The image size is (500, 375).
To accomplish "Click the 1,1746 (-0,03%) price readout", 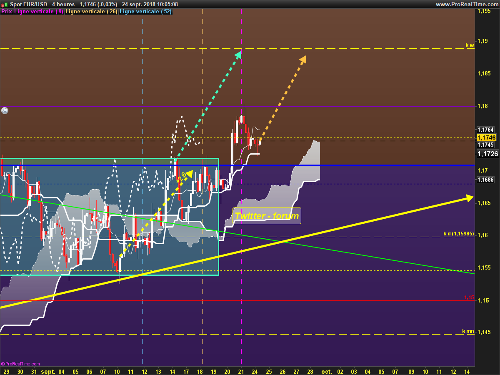I will point(98,4).
